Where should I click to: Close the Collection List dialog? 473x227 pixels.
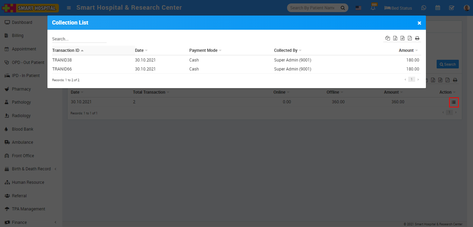[419, 23]
